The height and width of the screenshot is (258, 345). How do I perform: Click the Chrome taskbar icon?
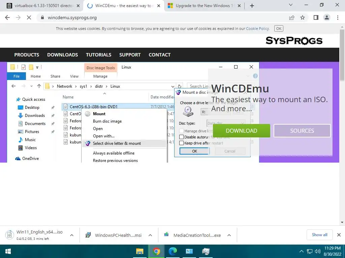point(156,251)
